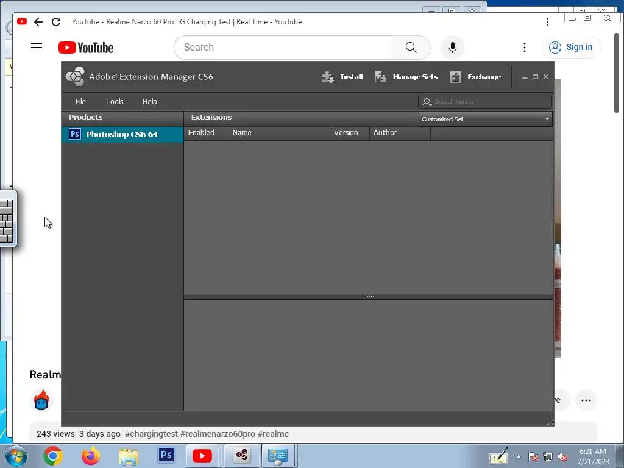Open Google Chrome from the taskbar
This screenshot has height=468, width=624.
[52, 456]
